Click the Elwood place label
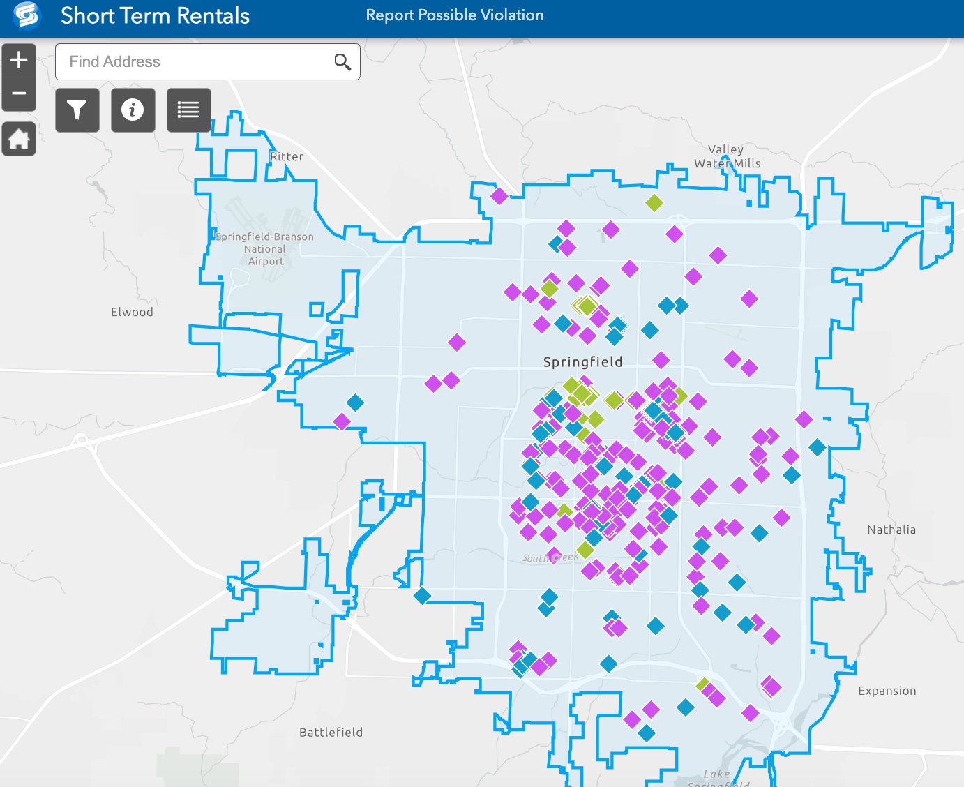 pos(132,312)
